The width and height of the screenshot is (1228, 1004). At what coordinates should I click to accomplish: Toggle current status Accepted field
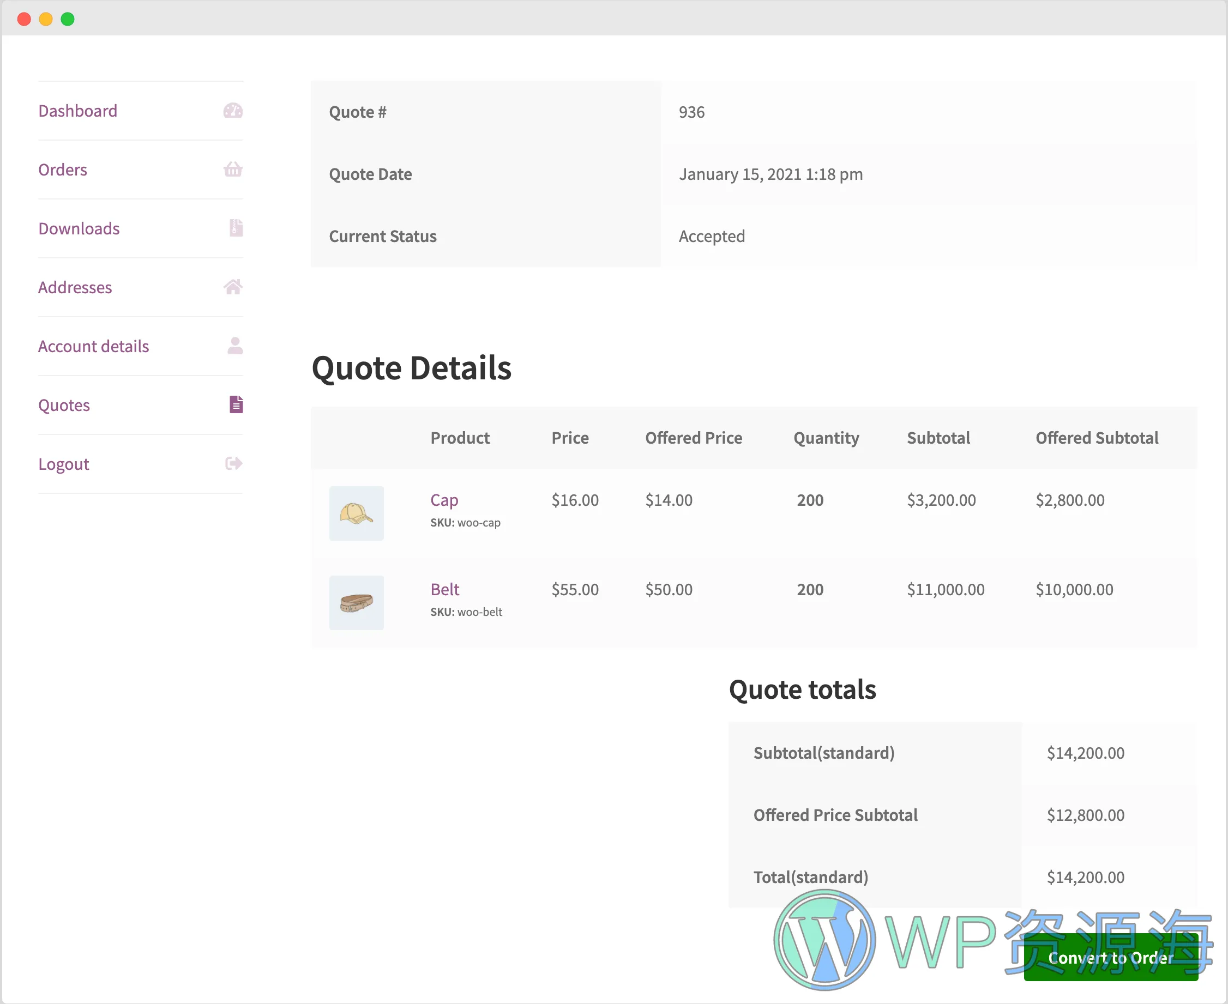(711, 235)
